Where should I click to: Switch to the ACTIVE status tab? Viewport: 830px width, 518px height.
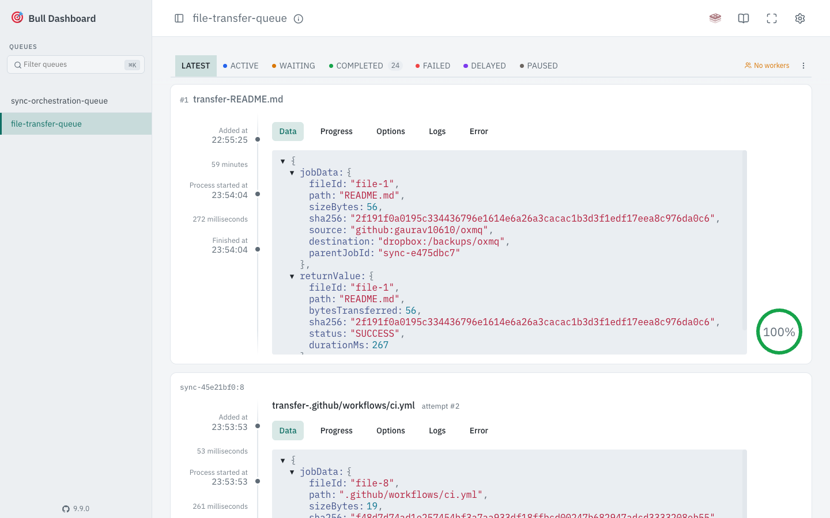pyautogui.click(x=240, y=66)
